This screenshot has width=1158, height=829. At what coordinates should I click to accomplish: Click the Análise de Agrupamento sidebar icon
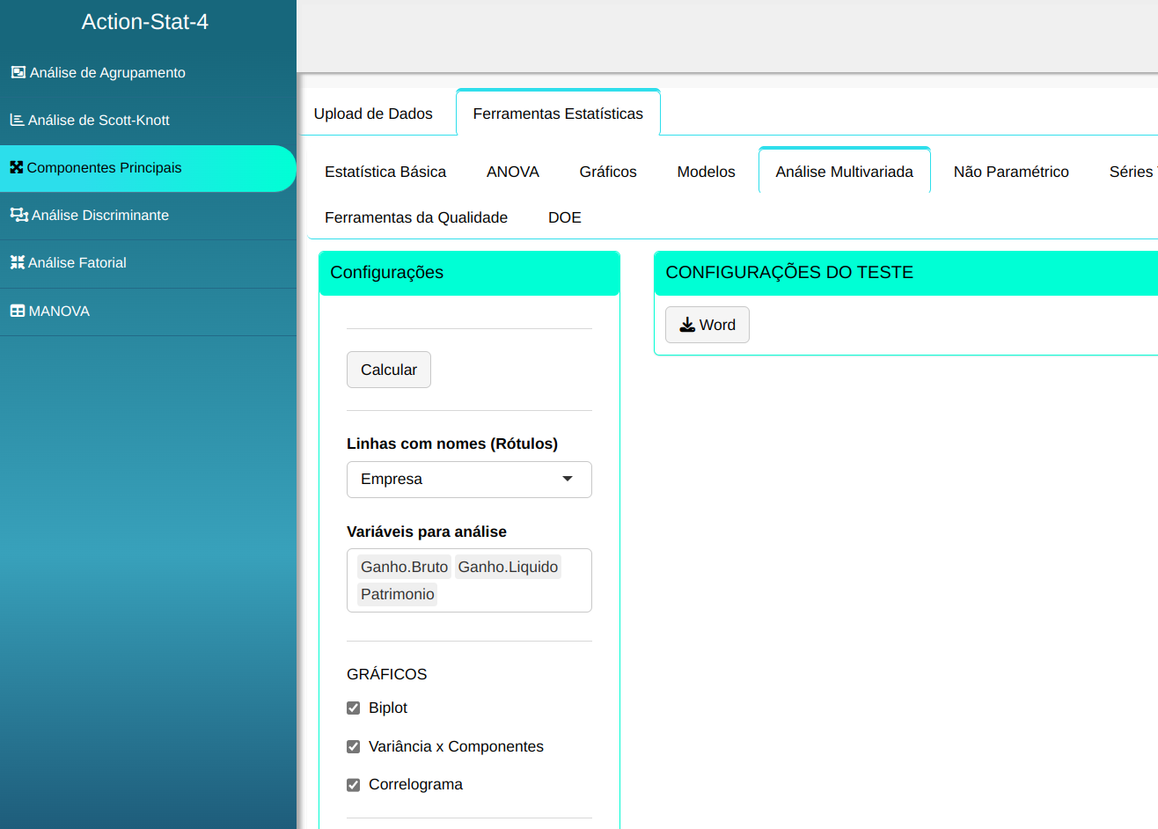coord(18,72)
